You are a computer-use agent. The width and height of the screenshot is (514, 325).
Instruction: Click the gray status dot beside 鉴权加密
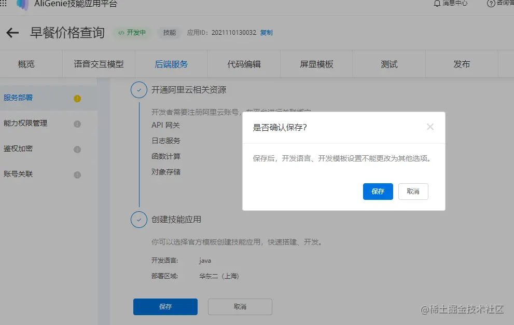pyautogui.click(x=77, y=150)
